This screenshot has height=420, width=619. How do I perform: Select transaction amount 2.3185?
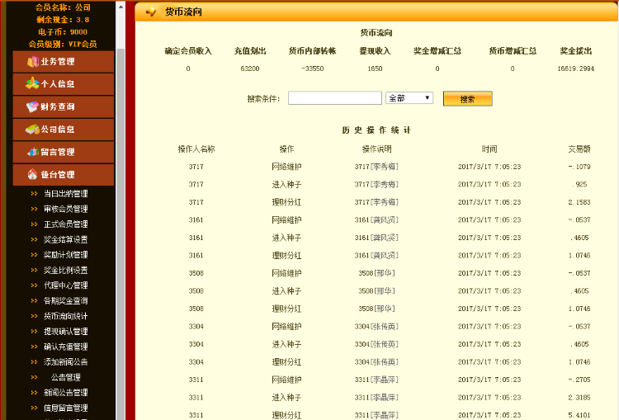579,398
